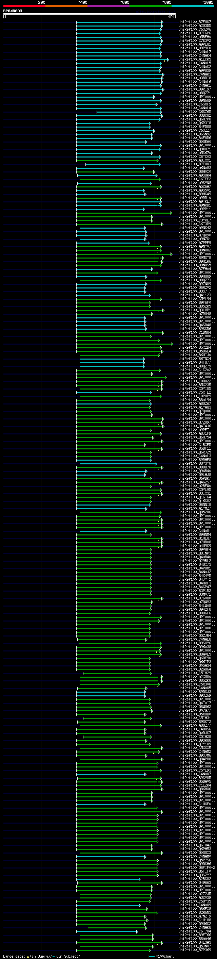Image resolution: width=217 pixels, height=959 pixels.
Task: Select the UniRef100_Q16TG4 label
Action: 195,497
